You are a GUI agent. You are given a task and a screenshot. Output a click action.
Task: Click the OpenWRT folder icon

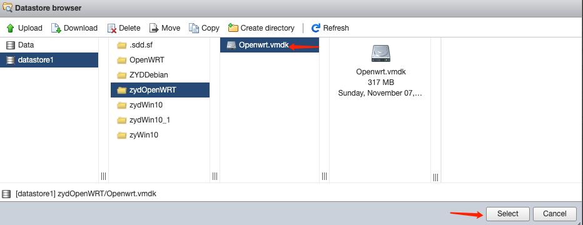(x=121, y=60)
